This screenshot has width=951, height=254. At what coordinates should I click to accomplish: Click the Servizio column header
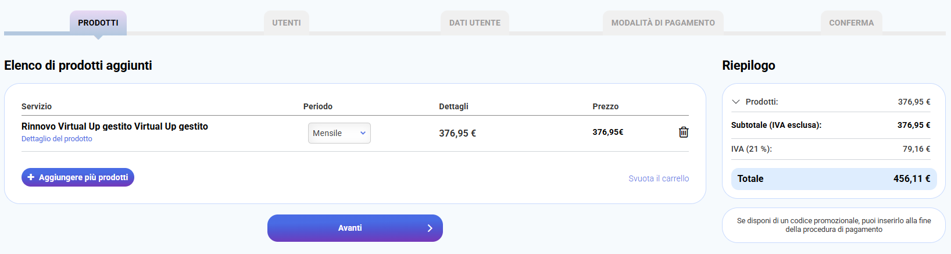coord(37,106)
